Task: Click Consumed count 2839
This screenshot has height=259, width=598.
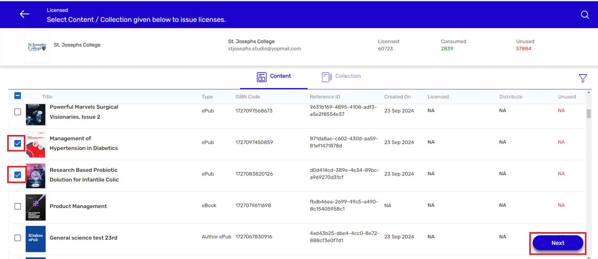Action: (447, 49)
